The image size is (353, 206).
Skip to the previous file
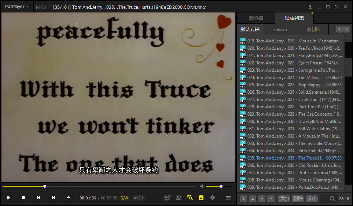pyautogui.click(x=38, y=198)
